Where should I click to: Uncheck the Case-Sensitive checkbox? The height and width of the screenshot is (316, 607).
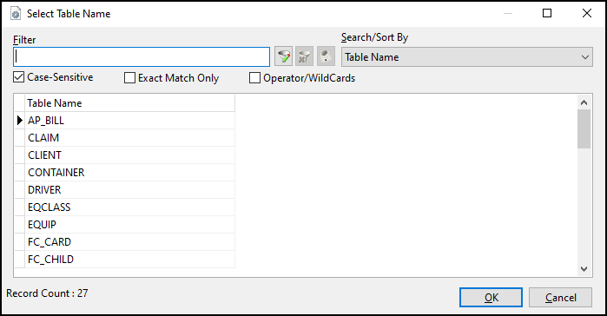click(x=18, y=77)
